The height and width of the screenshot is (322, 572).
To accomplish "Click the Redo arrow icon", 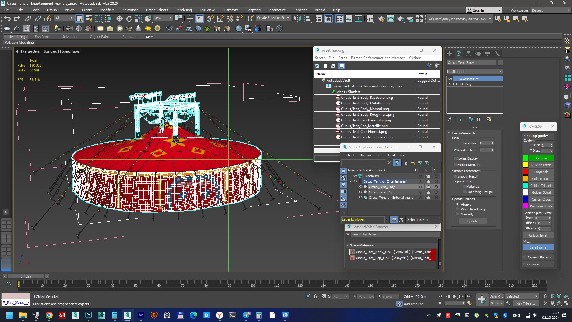I will 17,19.
